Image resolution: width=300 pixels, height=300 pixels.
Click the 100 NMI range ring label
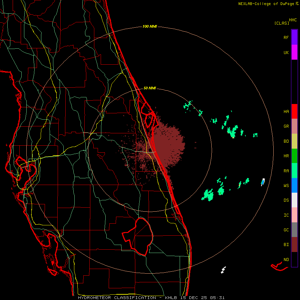150,26
